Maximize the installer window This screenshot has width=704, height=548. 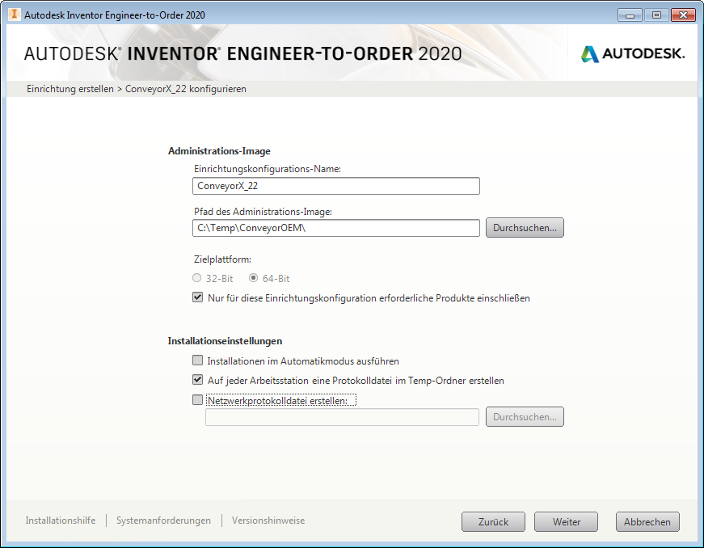point(656,15)
